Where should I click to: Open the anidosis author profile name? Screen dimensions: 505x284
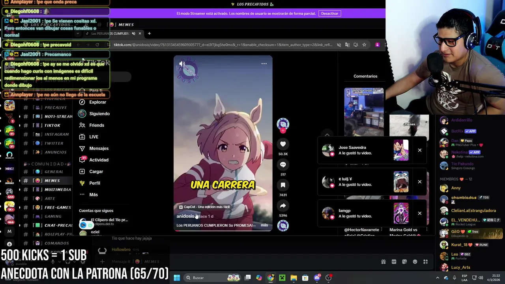coord(185,216)
